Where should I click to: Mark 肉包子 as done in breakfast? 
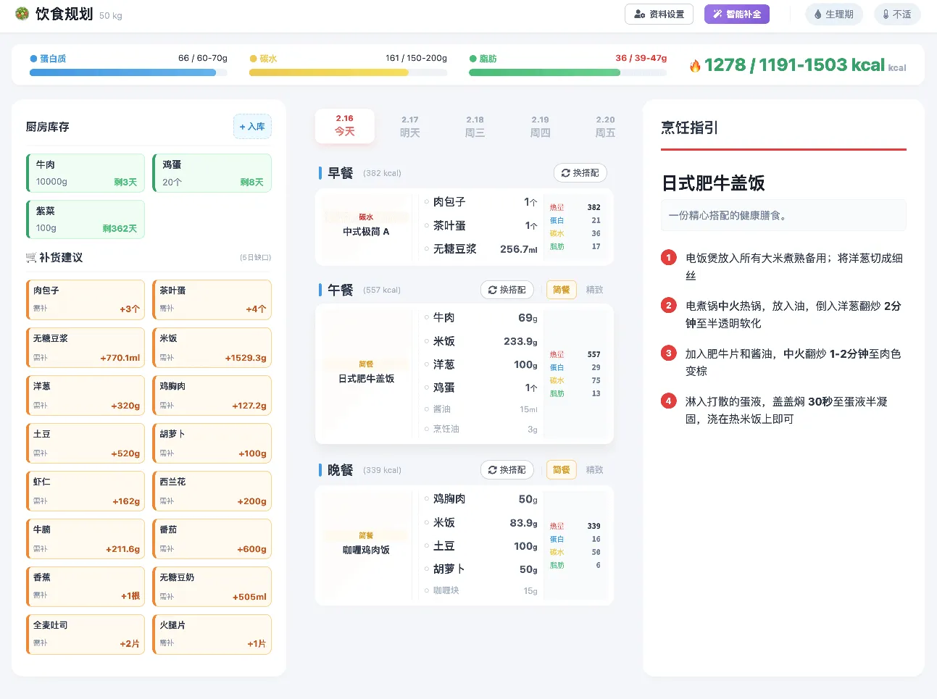[427, 202]
